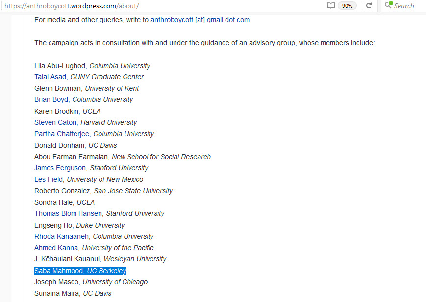Open the anthroboycott gmail contact link
This screenshot has width=426, height=302.
(x=200, y=20)
